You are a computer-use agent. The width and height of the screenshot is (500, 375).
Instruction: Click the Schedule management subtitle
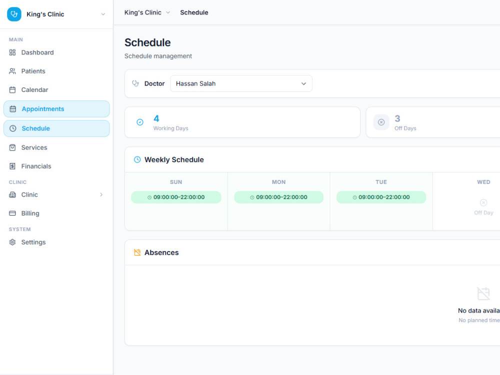click(x=158, y=56)
